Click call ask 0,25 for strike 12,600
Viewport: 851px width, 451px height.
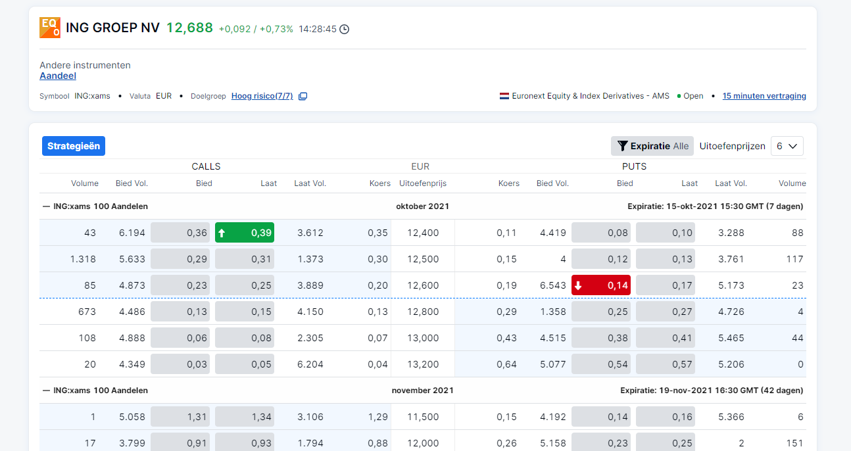coord(245,285)
